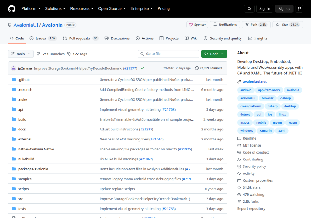Click the link icon beside avaloniaui.net
Screen dimensions: 311x218
tap(239, 82)
